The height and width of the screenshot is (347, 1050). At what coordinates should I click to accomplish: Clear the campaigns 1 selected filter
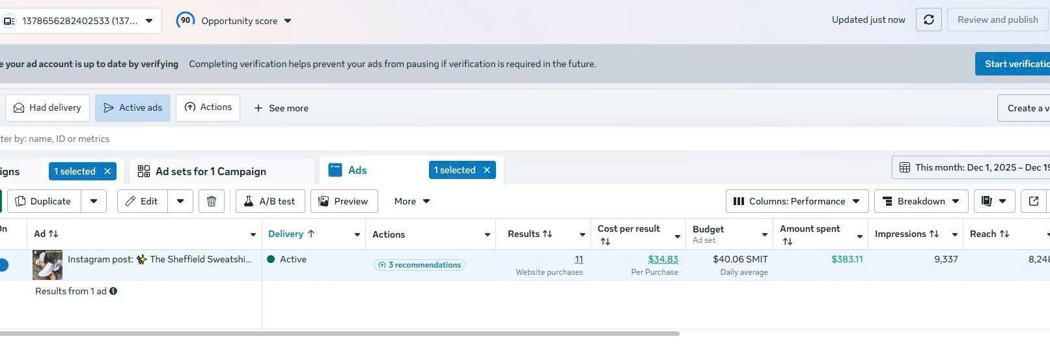click(x=107, y=171)
